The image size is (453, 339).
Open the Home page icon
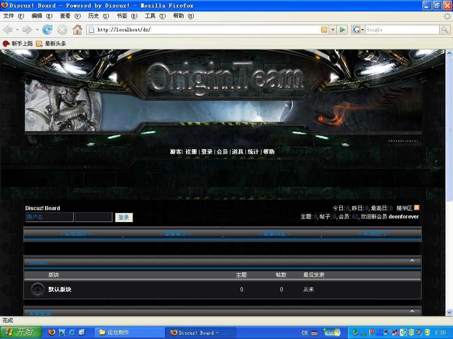coord(77,30)
